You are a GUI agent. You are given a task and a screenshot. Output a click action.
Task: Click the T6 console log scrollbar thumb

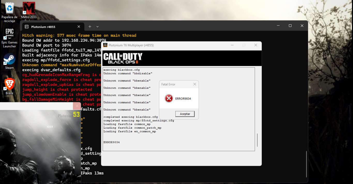coord(257,140)
